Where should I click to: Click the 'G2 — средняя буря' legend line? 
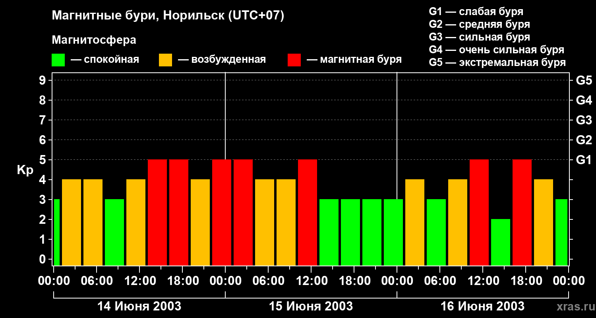(x=479, y=24)
